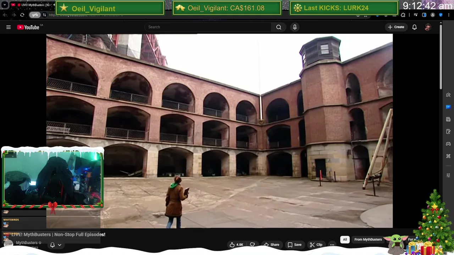Open the edit pencil icon in right sidebar
Viewport: 454px width, 255px height.
(448, 132)
